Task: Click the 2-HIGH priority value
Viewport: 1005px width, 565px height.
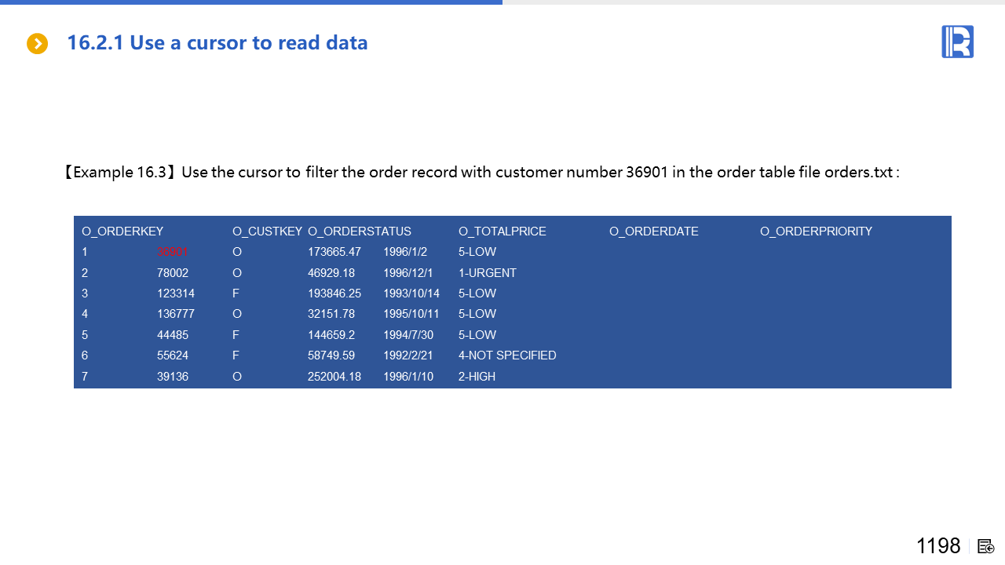Action: click(477, 377)
